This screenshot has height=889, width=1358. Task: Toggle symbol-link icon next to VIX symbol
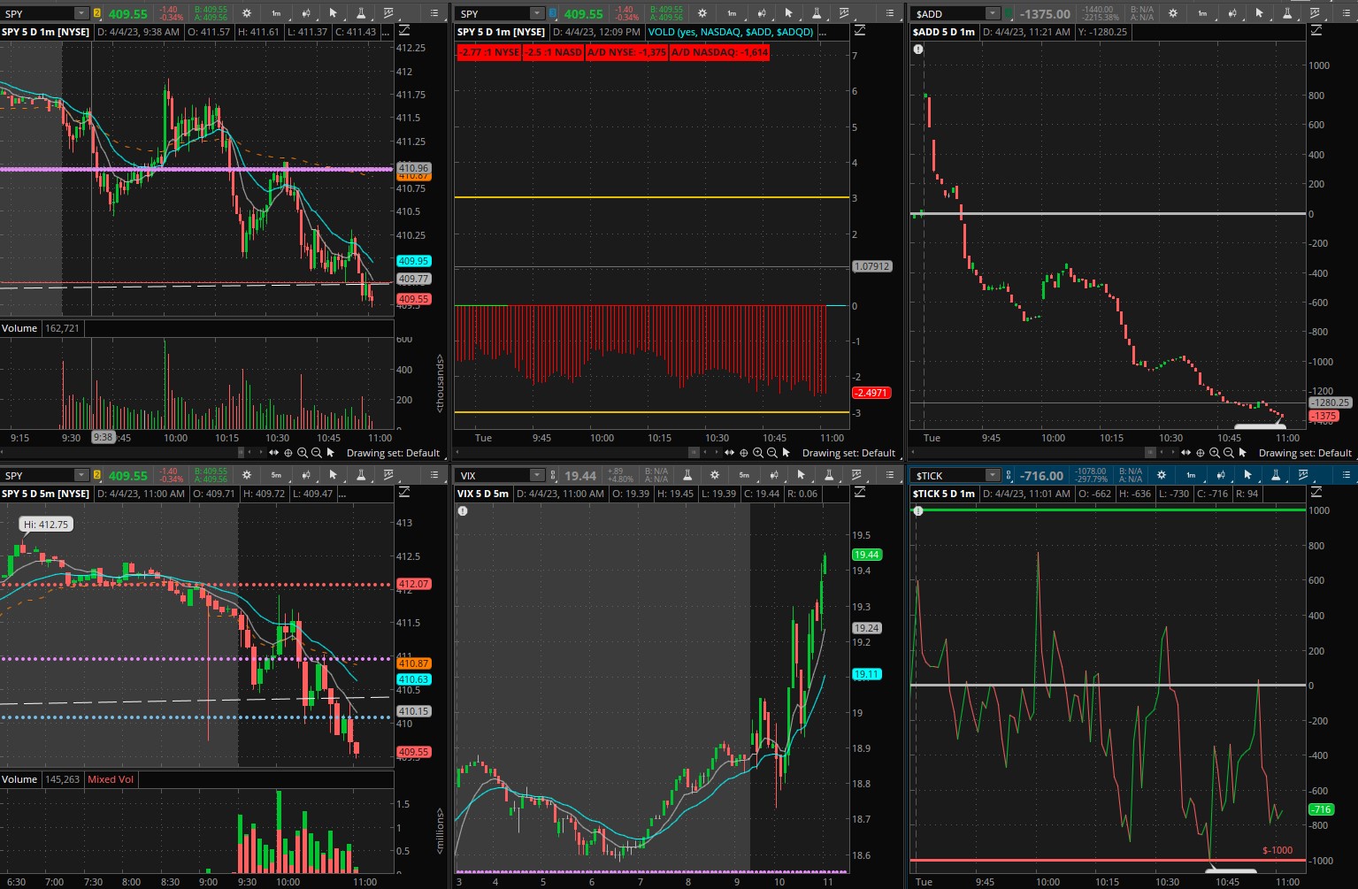click(x=553, y=475)
